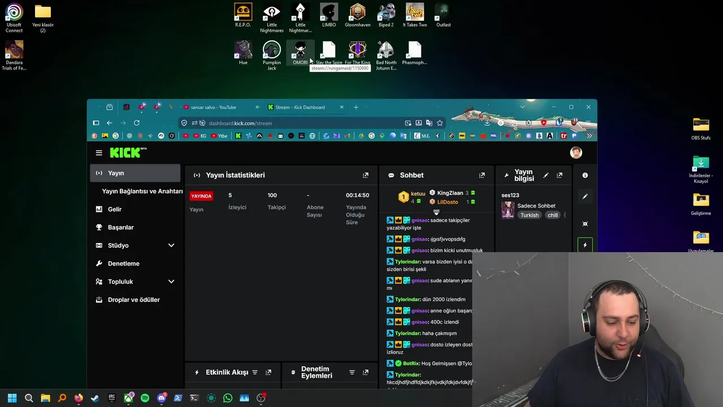Select Pumpkin Jack desktop icon
The height and width of the screenshot is (407, 723).
272,56
